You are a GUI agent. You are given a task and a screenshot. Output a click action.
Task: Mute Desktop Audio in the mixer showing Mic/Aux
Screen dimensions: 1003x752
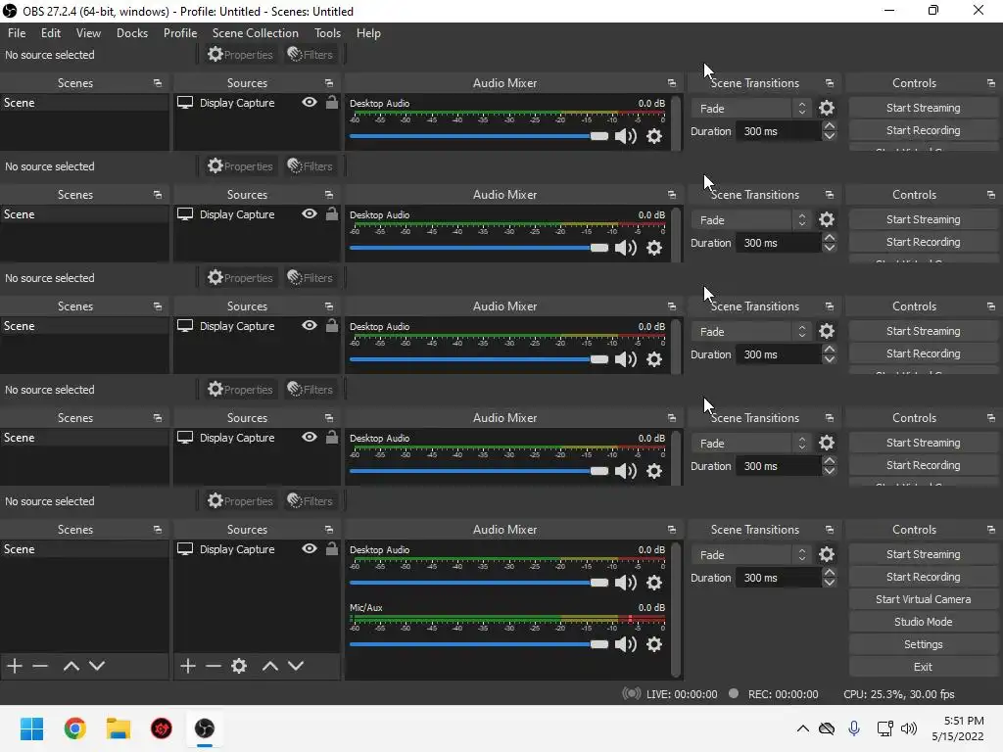click(626, 583)
